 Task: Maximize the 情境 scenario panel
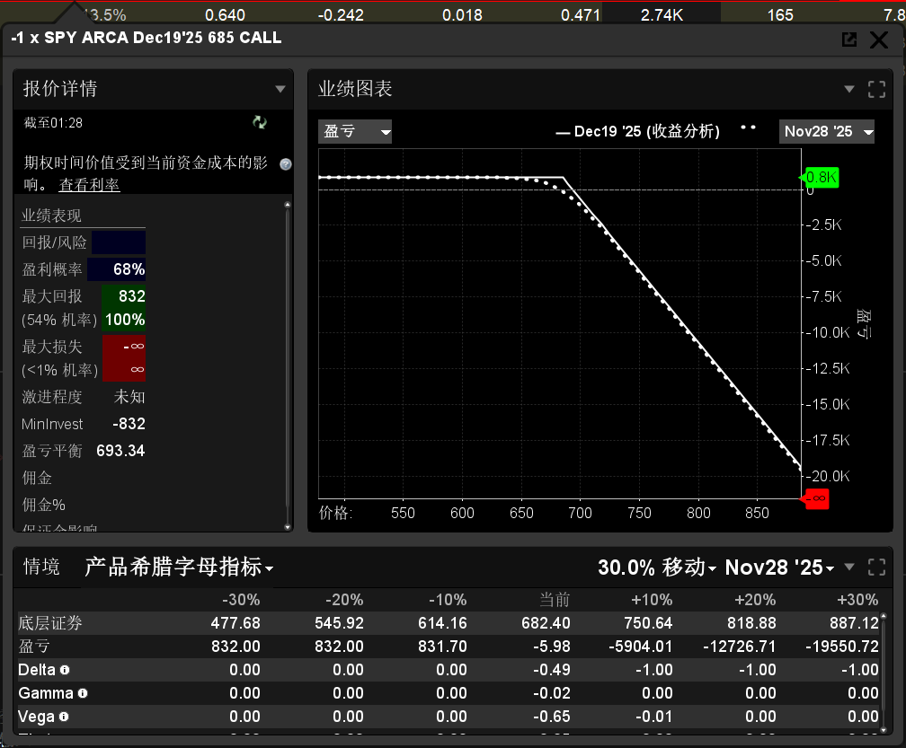[876, 568]
